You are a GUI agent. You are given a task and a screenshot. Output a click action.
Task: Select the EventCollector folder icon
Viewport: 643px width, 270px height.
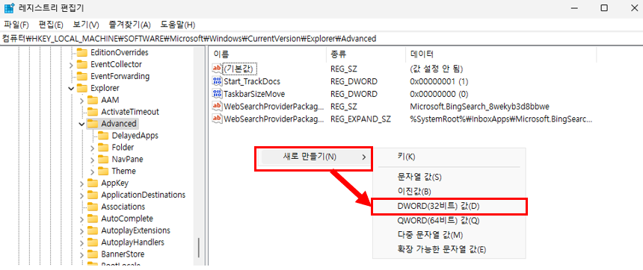[x=83, y=64]
